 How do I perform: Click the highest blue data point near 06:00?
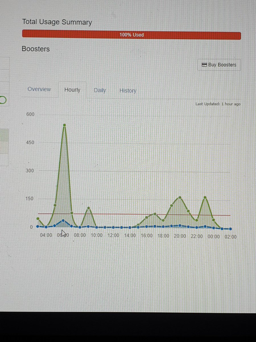coord(63,221)
